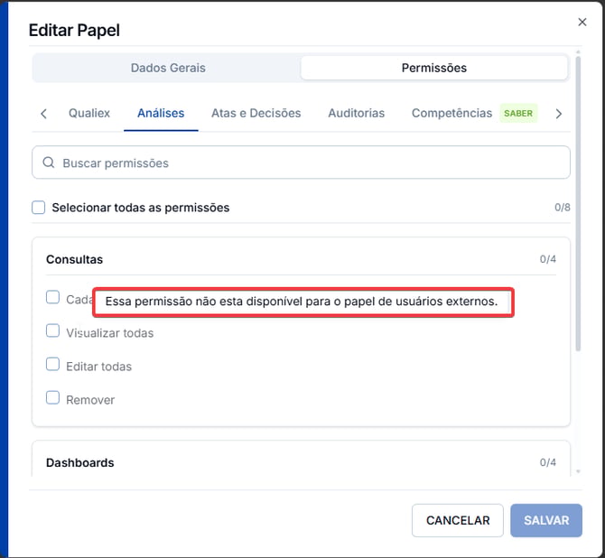The image size is (605, 558).
Task: Switch to the Dados Gerais tab
Action: pyautogui.click(x=168, y=68)
